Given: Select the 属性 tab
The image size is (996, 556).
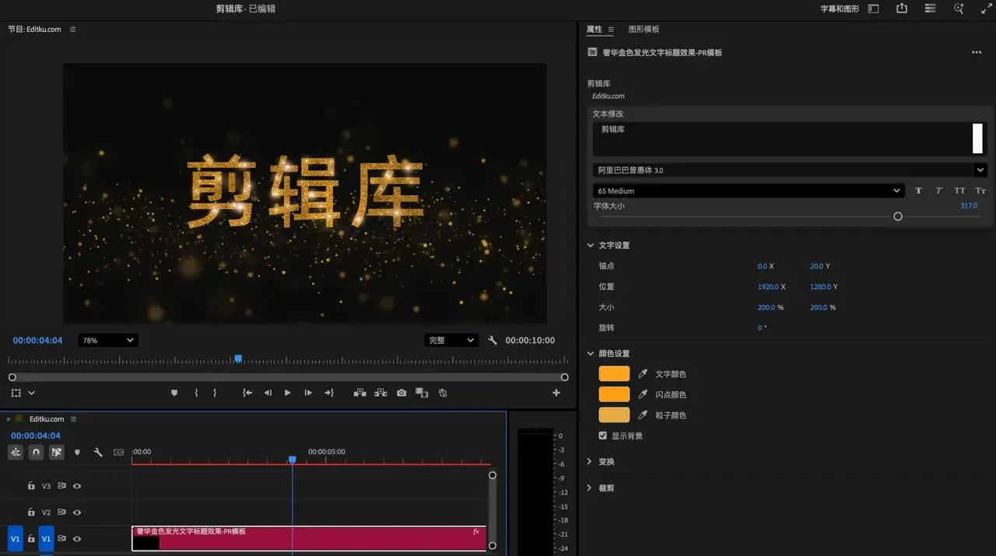Looking at the screenshot, I should coord(594,29).
